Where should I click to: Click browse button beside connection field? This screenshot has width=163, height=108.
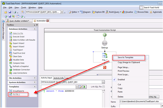103,82
